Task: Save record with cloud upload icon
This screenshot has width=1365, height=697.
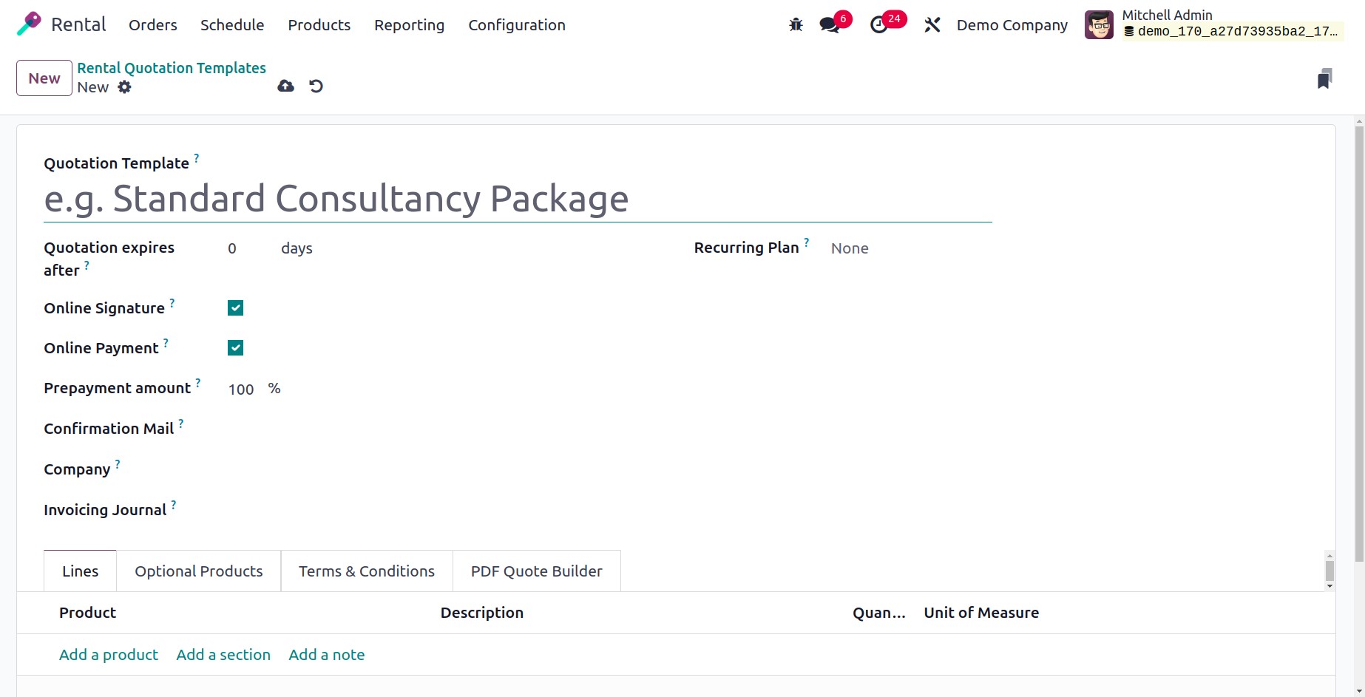Action: pyautogui.click(x=285, y=86)
